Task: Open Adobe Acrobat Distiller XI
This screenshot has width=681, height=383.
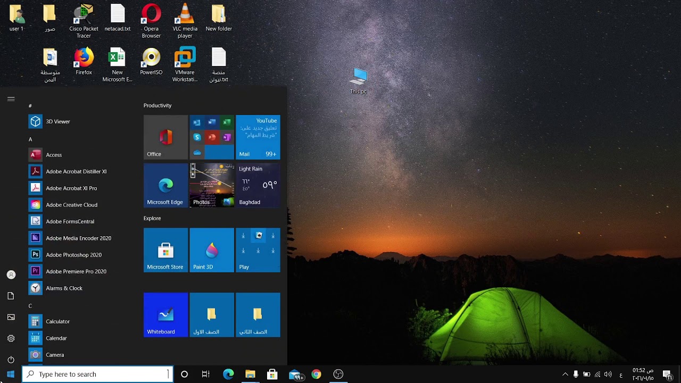Action: click(x=77, y=171)
